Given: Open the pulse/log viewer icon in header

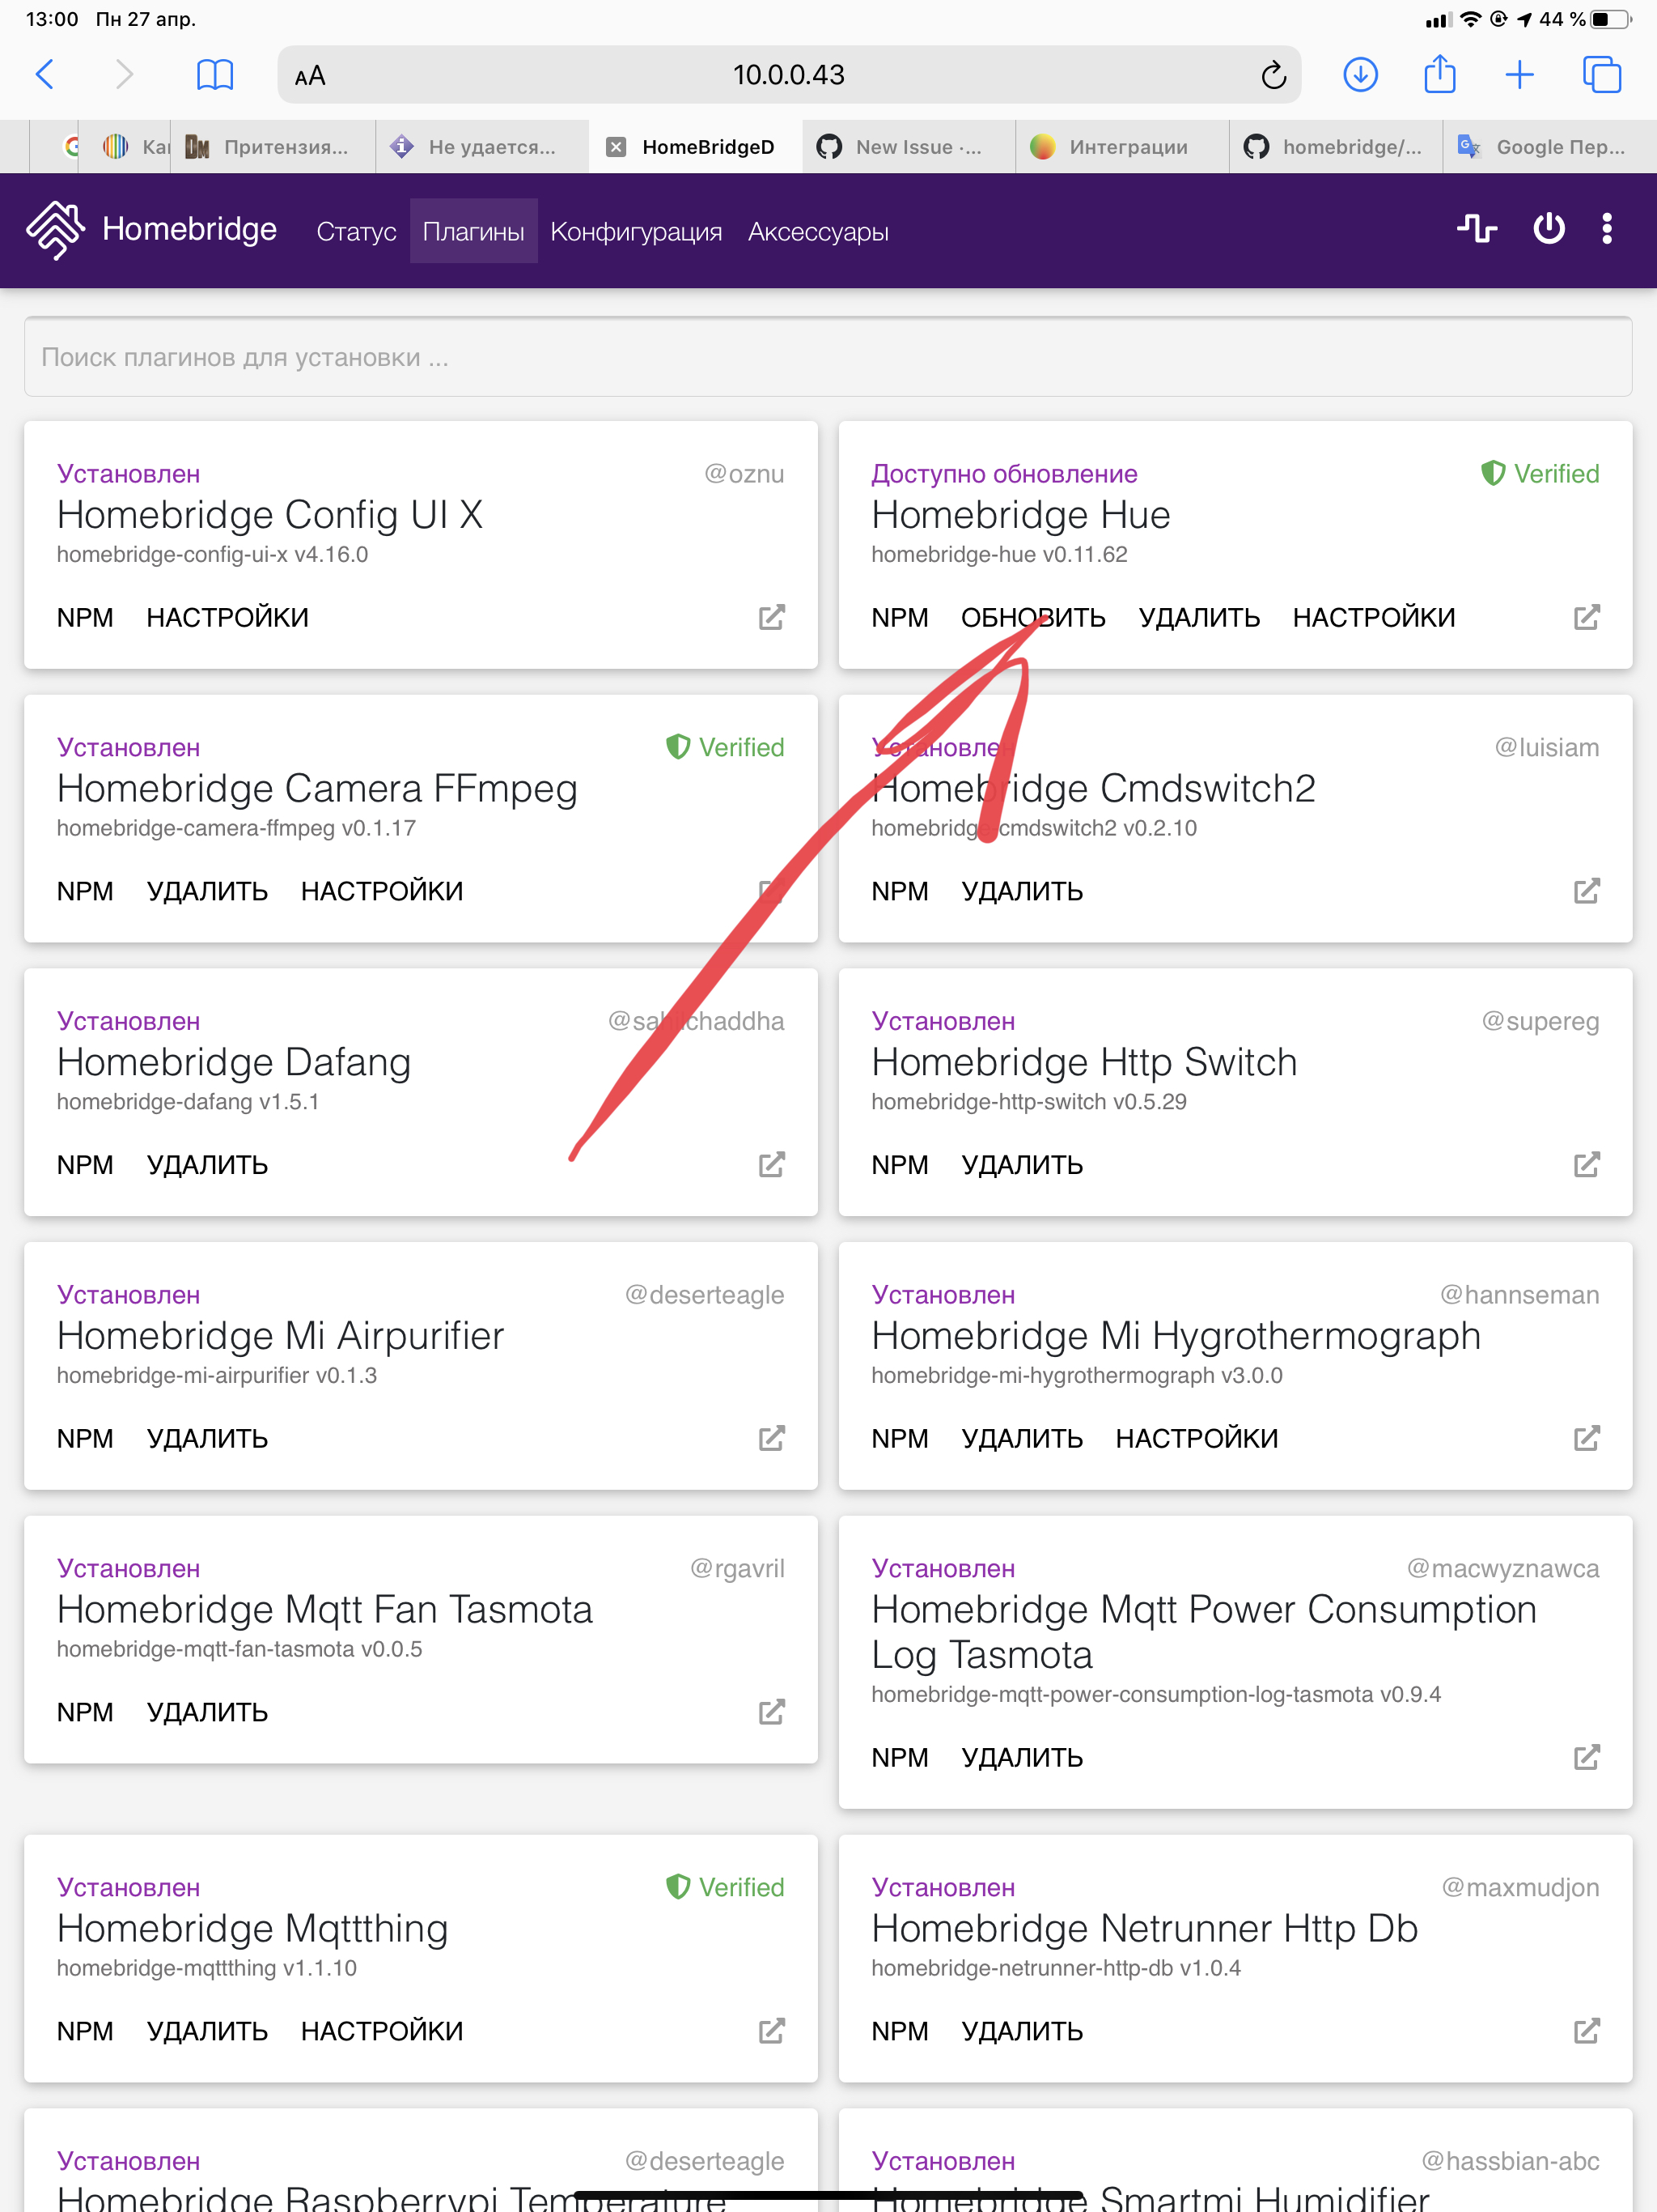Looking at the screenshot, I should 1476,229.
